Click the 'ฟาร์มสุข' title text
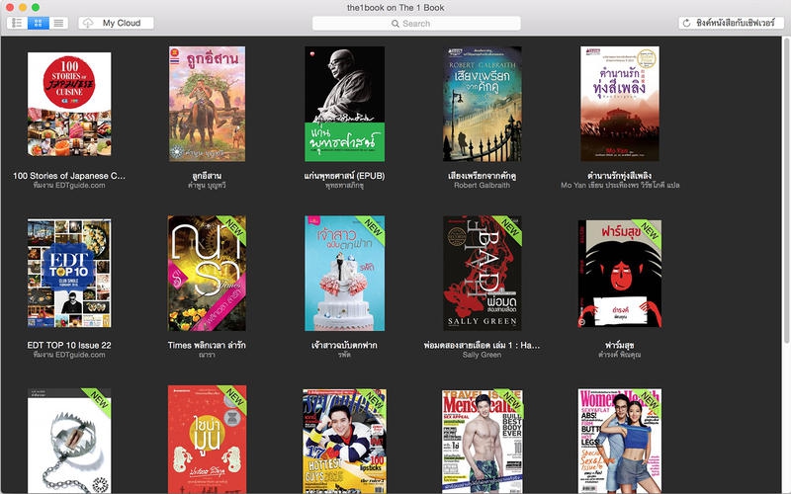 click(620, 345)
